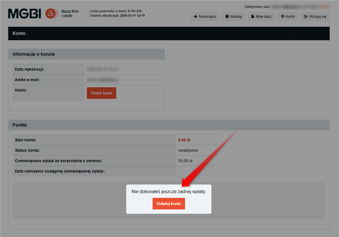The height and width of the screenshot is (237, 339).
Task: Click the plus icon for Nowa baza
Action: (x=195, y=17)
